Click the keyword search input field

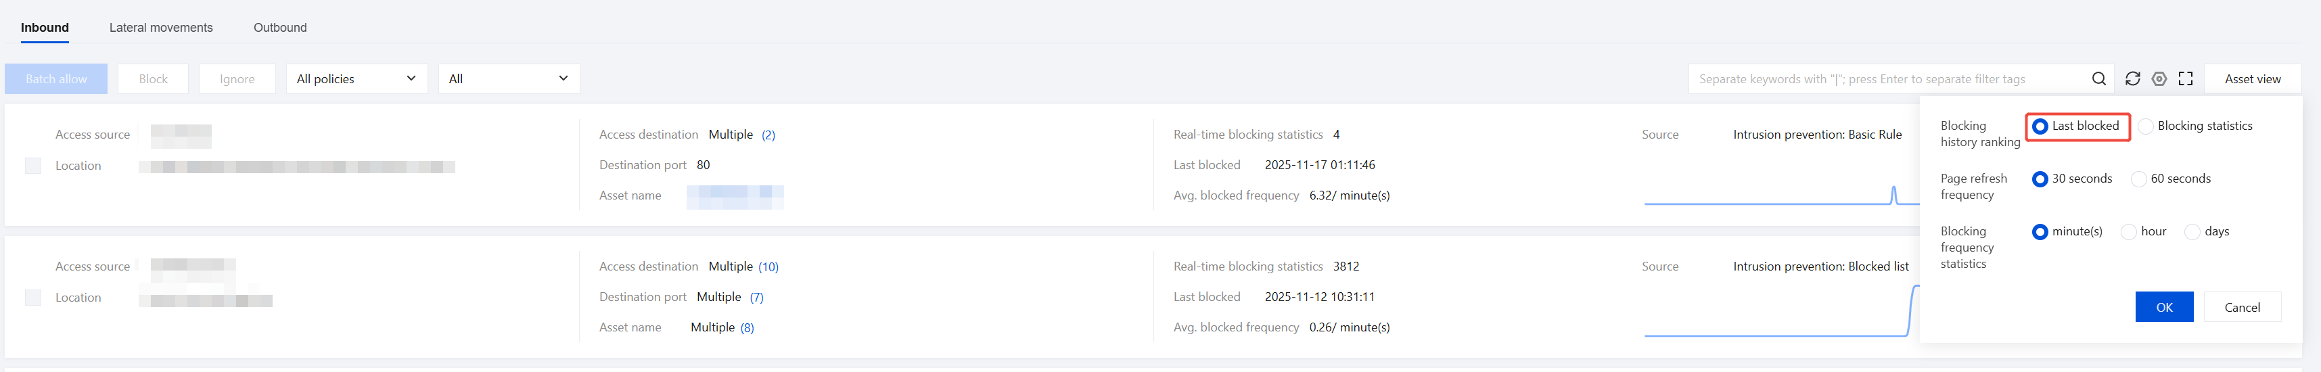click(x=1887, y=79)
